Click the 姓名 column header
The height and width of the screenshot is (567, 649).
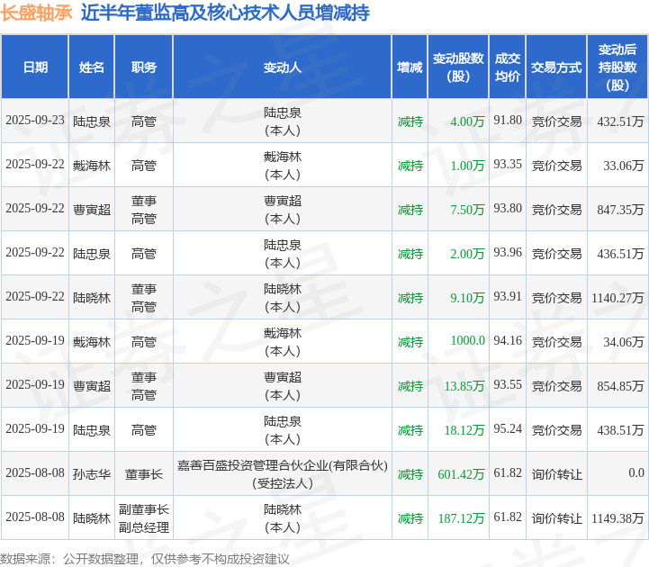point(92,67)
